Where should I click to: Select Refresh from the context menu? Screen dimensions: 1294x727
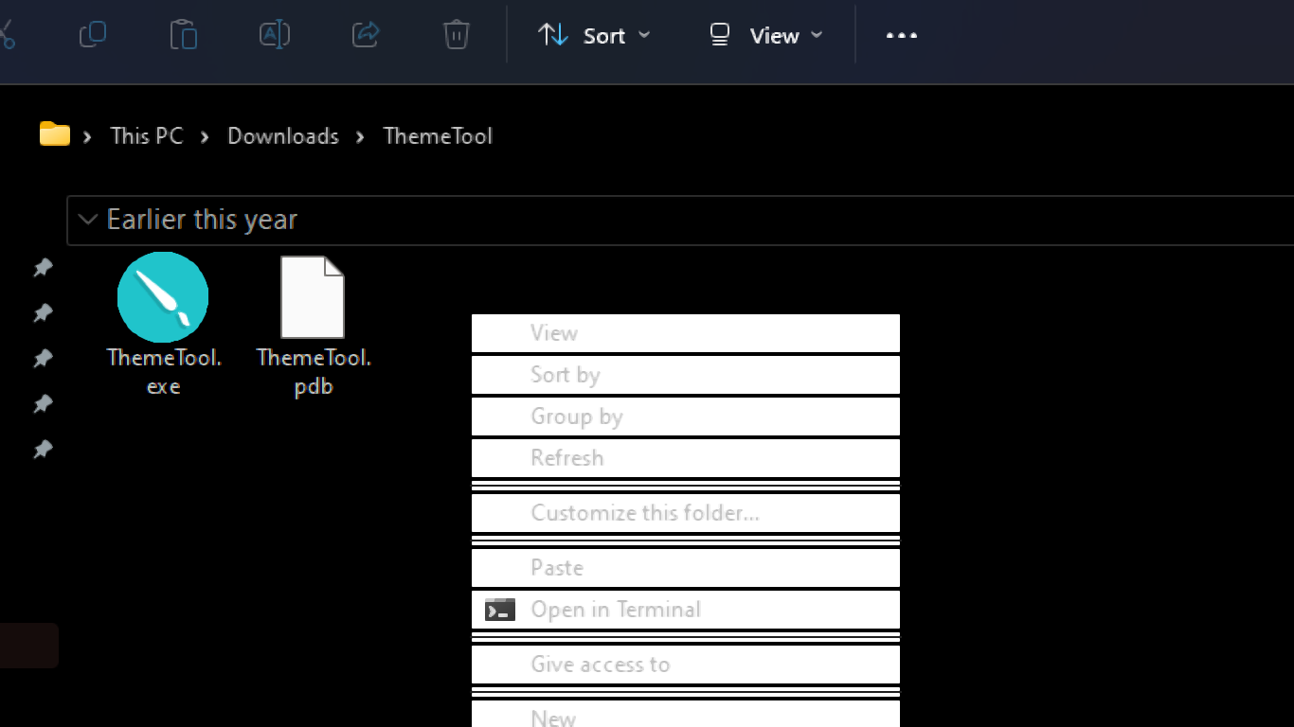click(x=567, y=457)
